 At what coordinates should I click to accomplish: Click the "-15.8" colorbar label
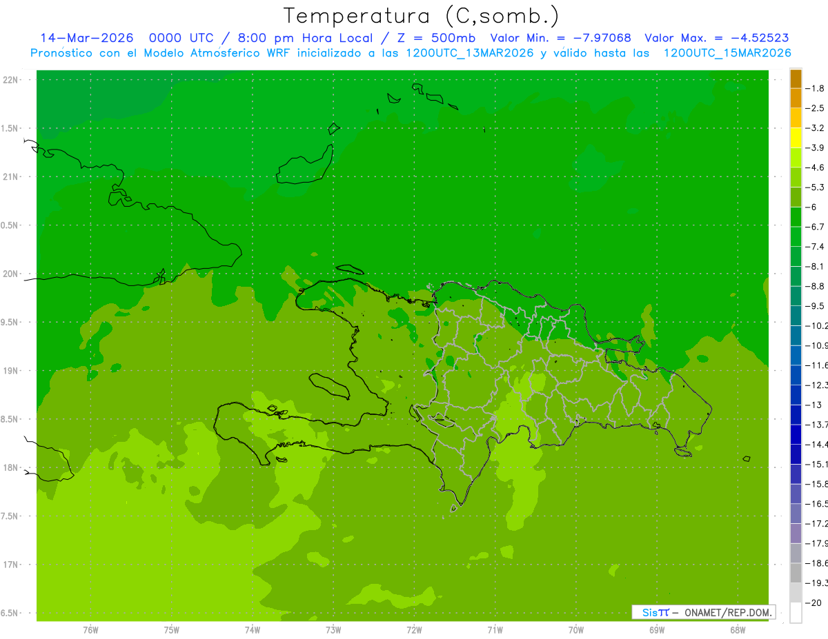click(818, 484)
